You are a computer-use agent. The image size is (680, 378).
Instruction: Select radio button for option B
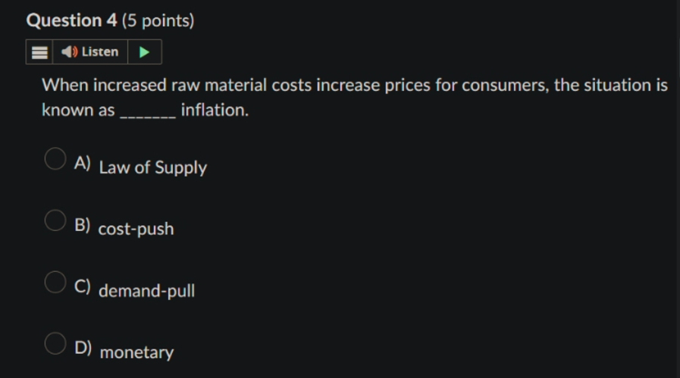point(55,220)
